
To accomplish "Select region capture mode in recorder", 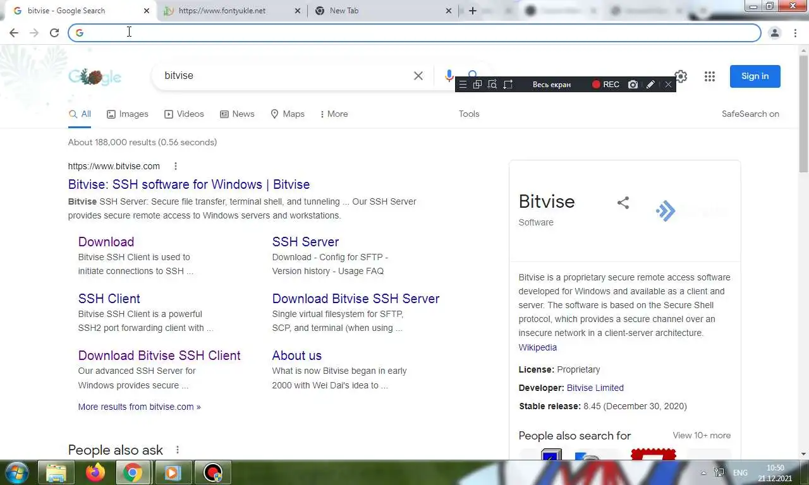I will pyautogui.click(x=492, y=85).
